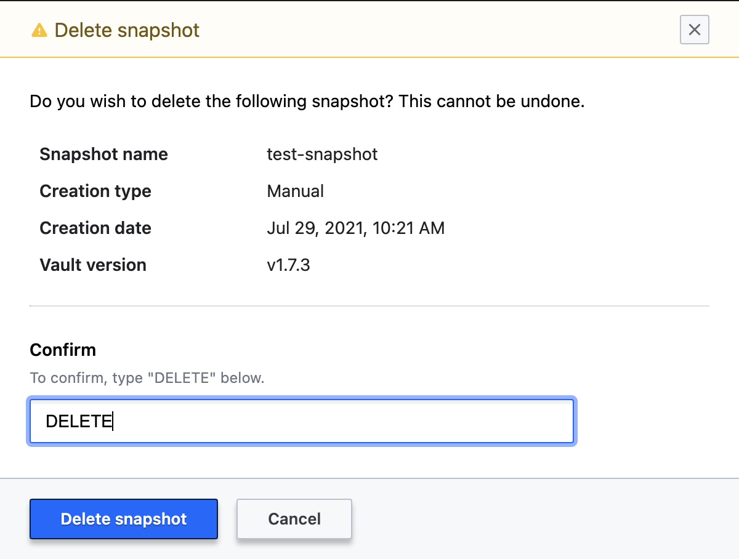Click the bold "Confirm" field label
Viewport: 739px width, 559px height.
(x=63, y=350)
